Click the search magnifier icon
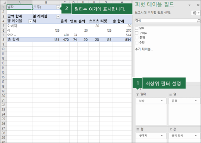Screen dimensions: 201x143 click(198, 20)
